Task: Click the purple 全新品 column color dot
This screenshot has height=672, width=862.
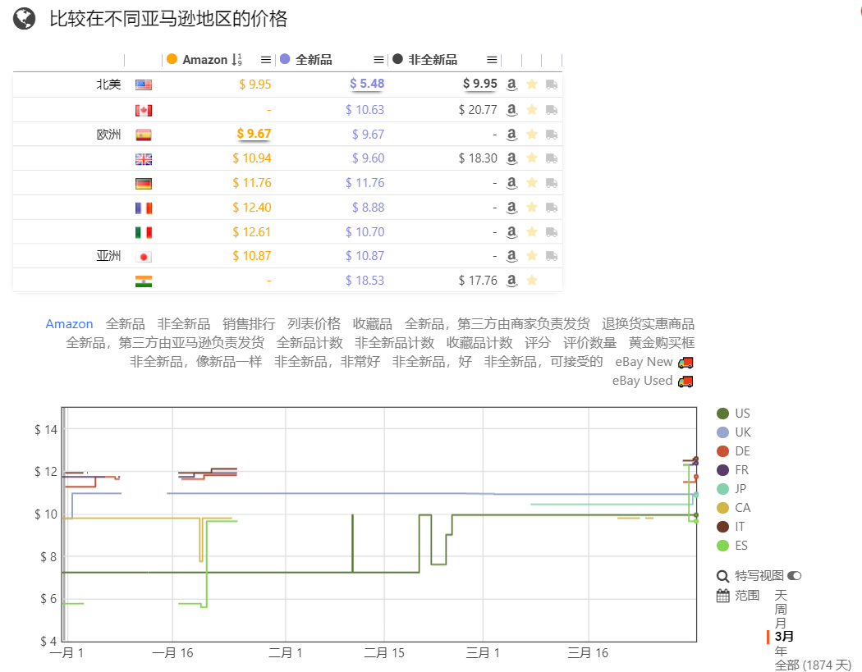Action: coord(285,59)
